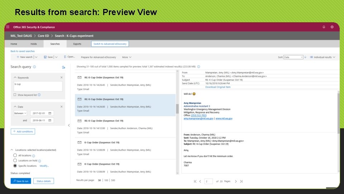
Task: Click Back to saved searches link
Action: 23,51
